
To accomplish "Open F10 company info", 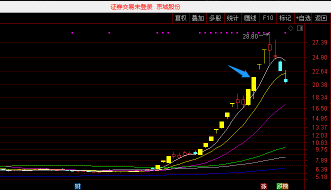I will tap(268, 18).
